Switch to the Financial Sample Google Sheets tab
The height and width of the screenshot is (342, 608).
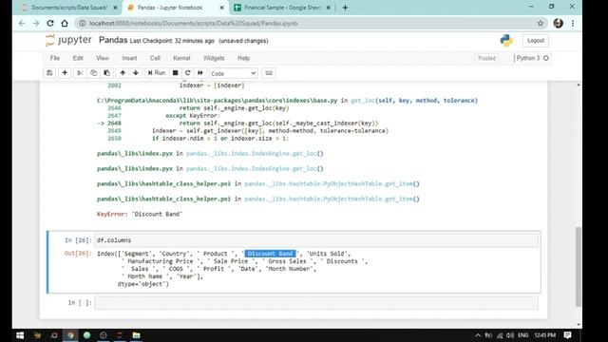tap(282, 8)
